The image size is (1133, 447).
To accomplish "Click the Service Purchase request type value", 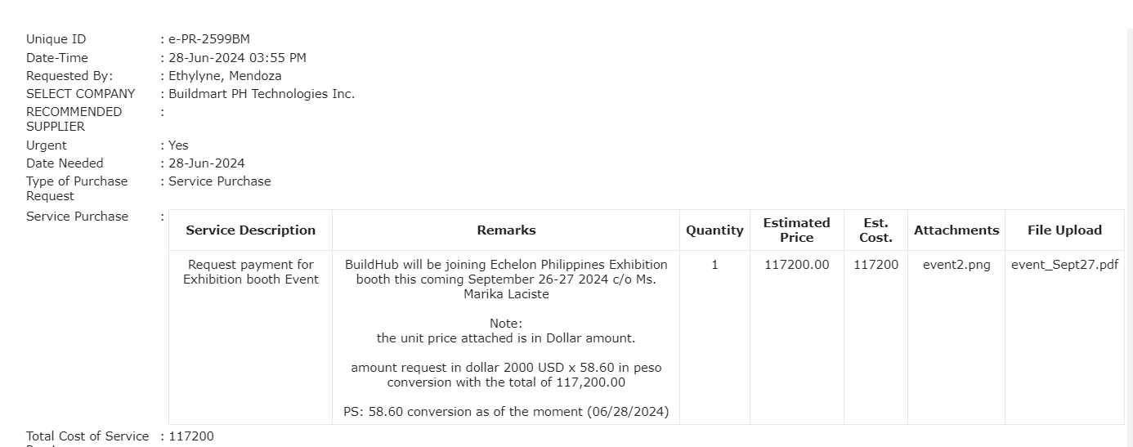I will point(219,181).
